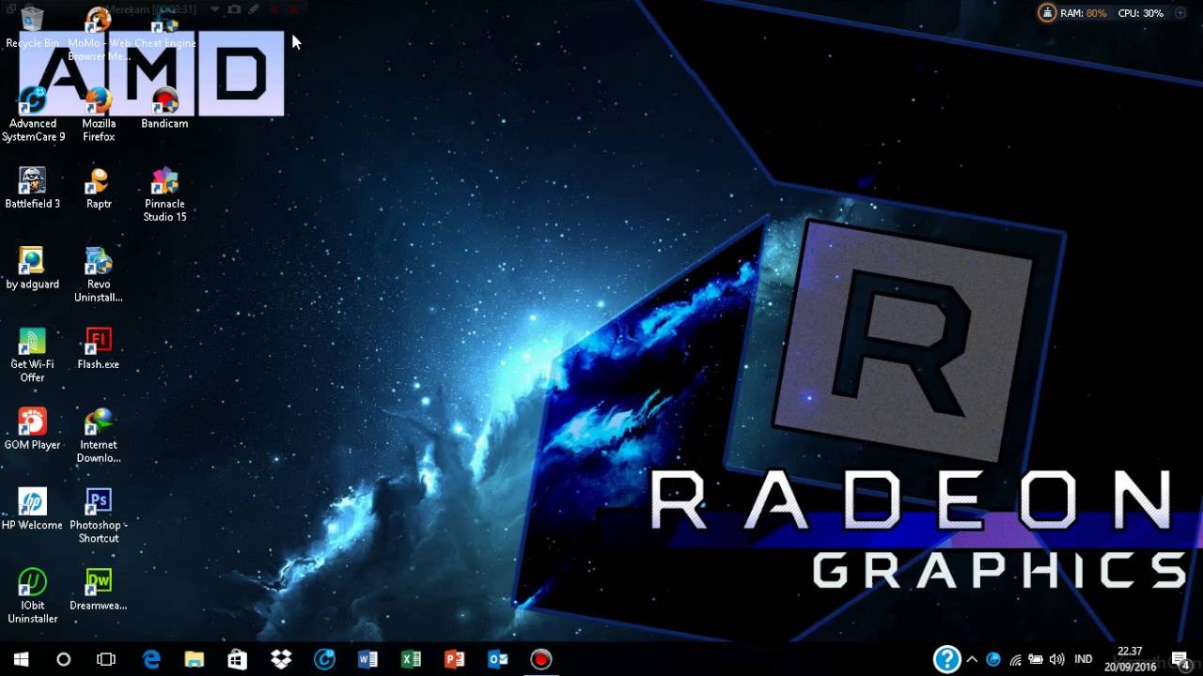This screenshot has height=676, width=1203.
Task: Click the CPU: 30% indicator
Action: pos(1140,13)
